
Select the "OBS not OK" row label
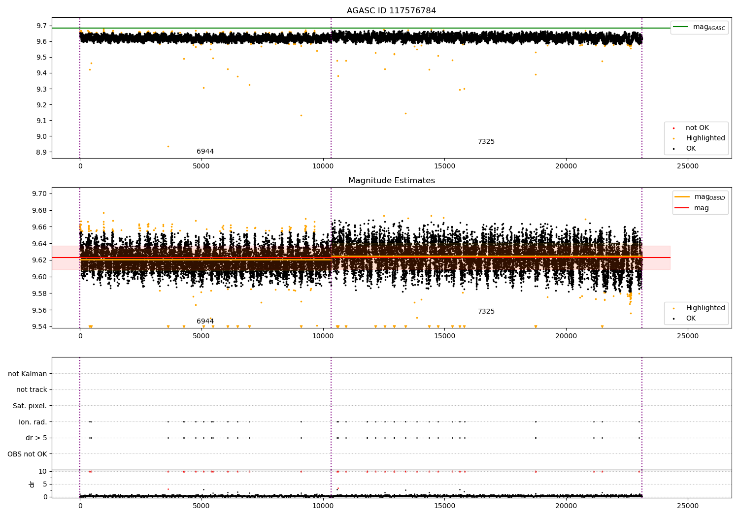point(28,454)
